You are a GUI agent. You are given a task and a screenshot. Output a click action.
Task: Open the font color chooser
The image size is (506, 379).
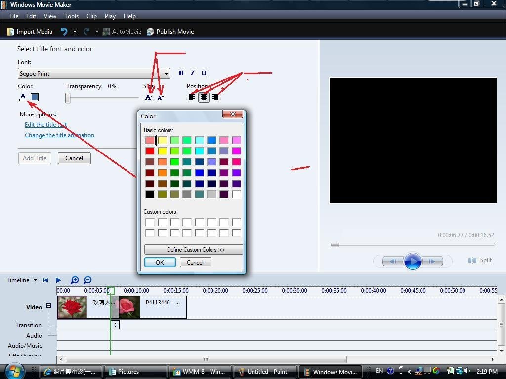coord(23,97)
